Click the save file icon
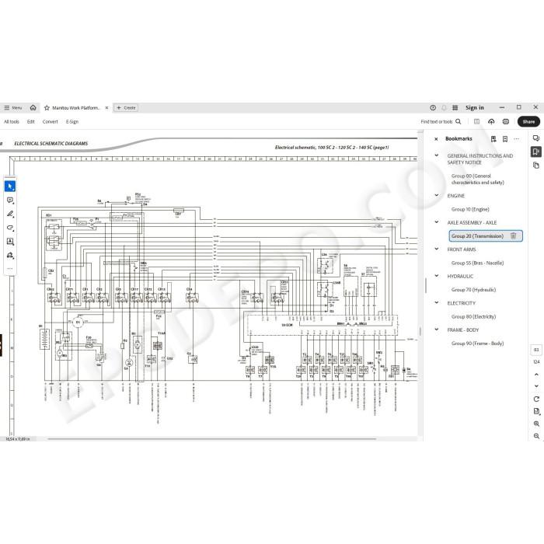The width and height of the screenshot is (544, 544). point(476,121)
